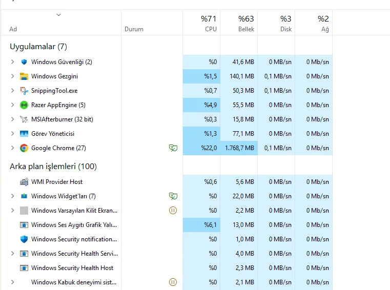Select the Görev Yöneticisi process row
The width and height of the screenshot is (390, 290).
pos(167,134)
